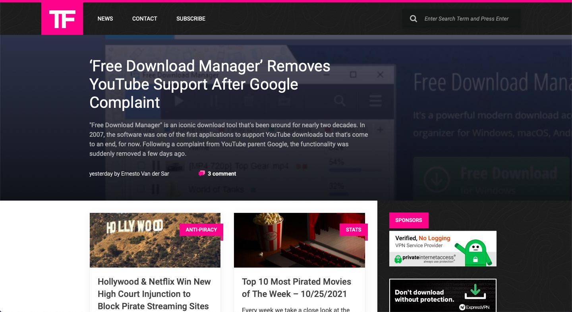Open the 'Free Download Manager' headline article
This screenshot has height=312, width=572.
coord(210,84)
